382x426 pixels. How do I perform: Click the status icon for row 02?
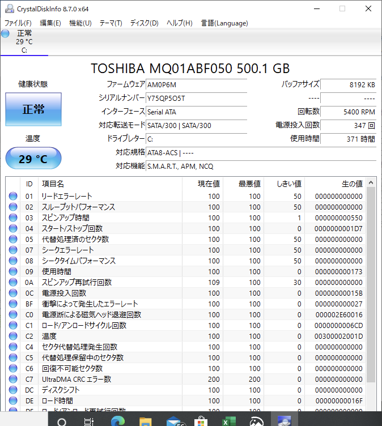(x=13, y=207)
